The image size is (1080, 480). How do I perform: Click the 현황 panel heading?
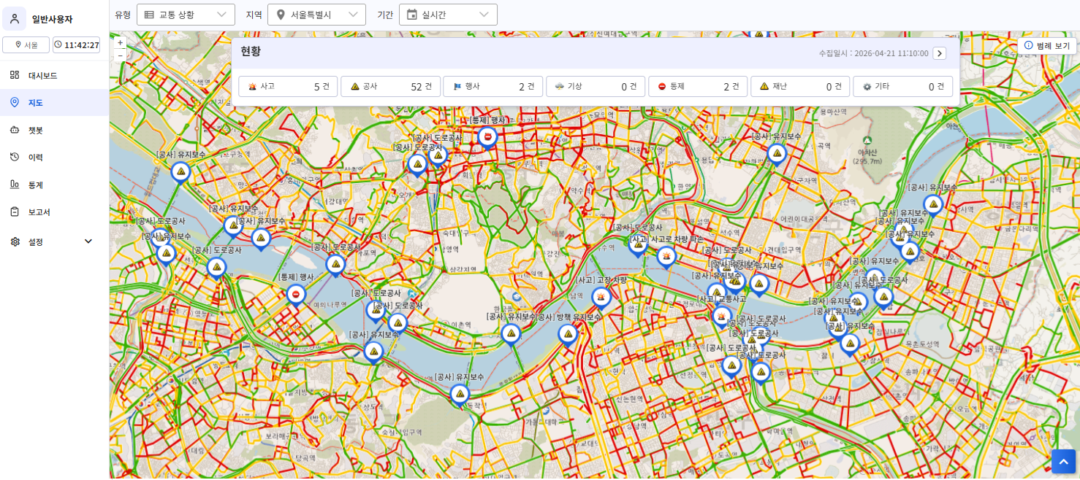point(251,51)
